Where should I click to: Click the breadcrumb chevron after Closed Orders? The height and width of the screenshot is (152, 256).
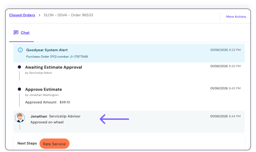pos(39,15)
